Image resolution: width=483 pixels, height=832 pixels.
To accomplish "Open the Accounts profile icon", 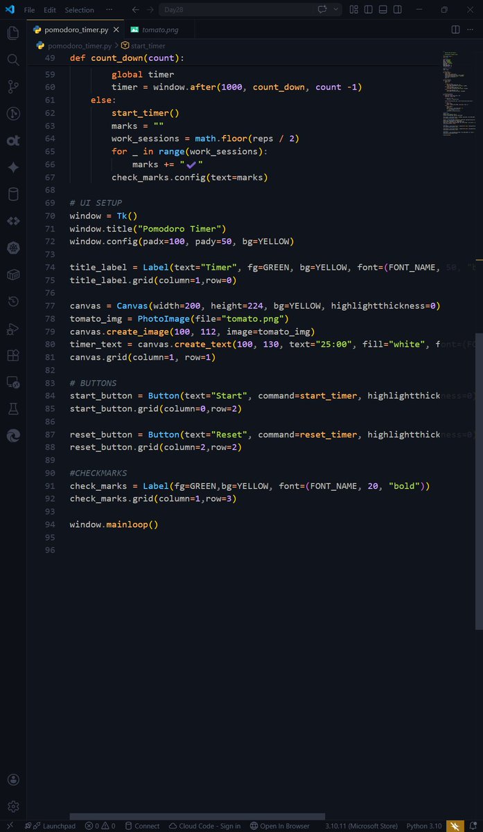I will click(12, 780).
